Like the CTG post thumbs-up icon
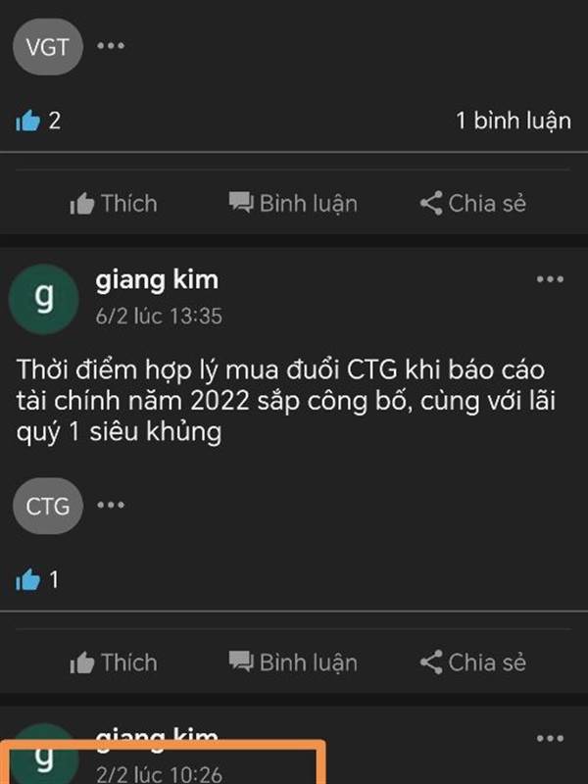Viewport: 588px width, 784px height. (x=82, y=663)
